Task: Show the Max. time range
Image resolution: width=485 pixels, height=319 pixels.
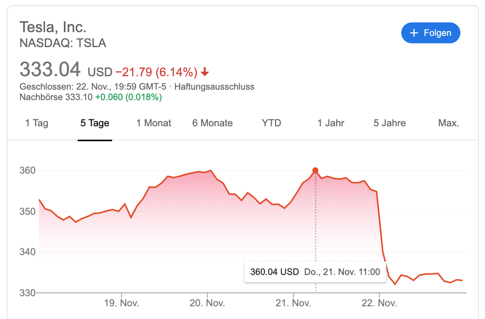Action: pyautogui.click(x=448, y=123)
